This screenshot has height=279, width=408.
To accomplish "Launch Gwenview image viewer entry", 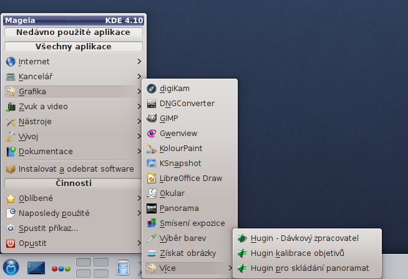I will pos(190,134).
